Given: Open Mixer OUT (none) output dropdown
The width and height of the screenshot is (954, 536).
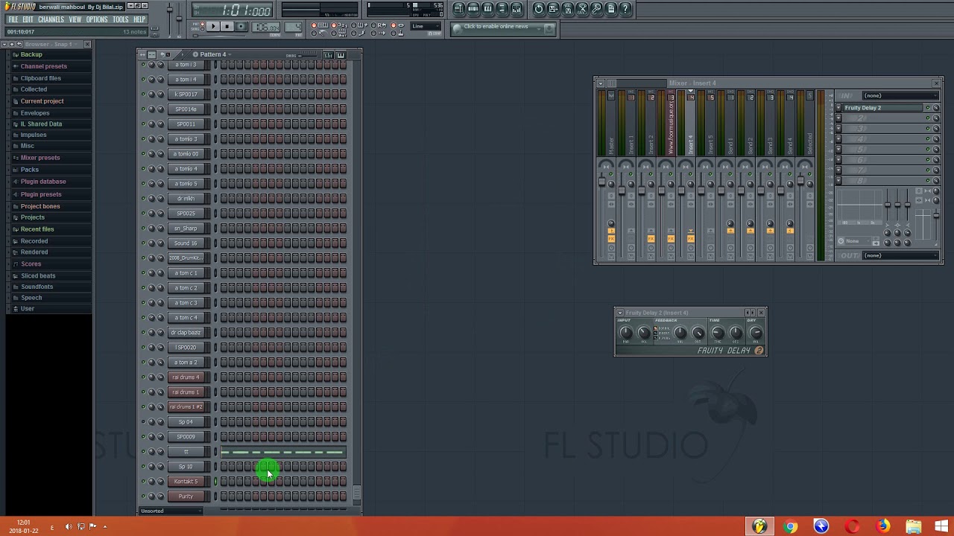Looking at the screenshot, I should coord(900,255).
